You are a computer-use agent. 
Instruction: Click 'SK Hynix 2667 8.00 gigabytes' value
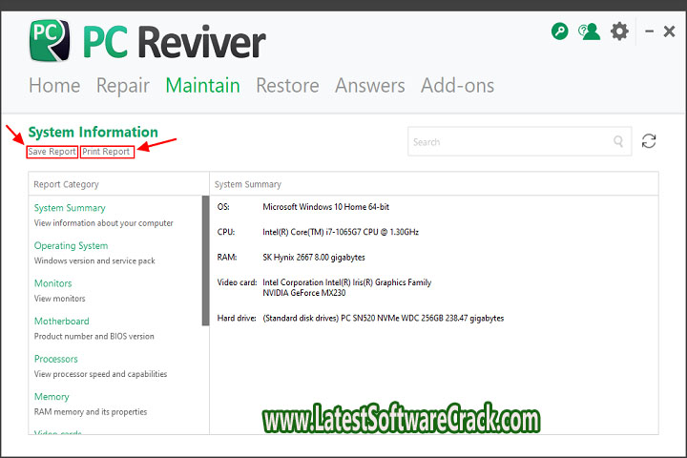click(x=314, y=258)
